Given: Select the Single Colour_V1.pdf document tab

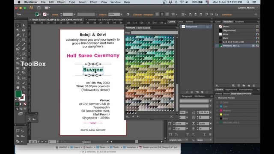Looking at the screenshot, I should click(57, 20).
